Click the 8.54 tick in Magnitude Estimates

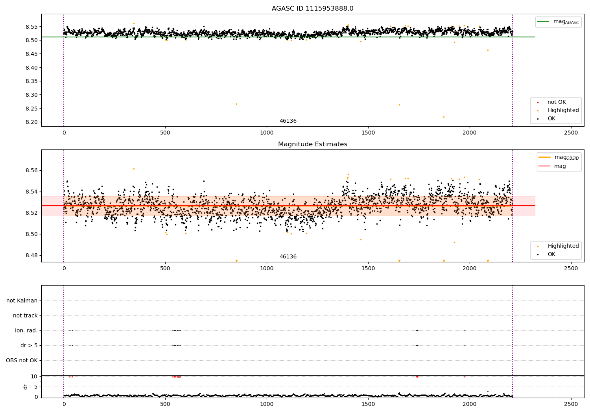(31, 192)
